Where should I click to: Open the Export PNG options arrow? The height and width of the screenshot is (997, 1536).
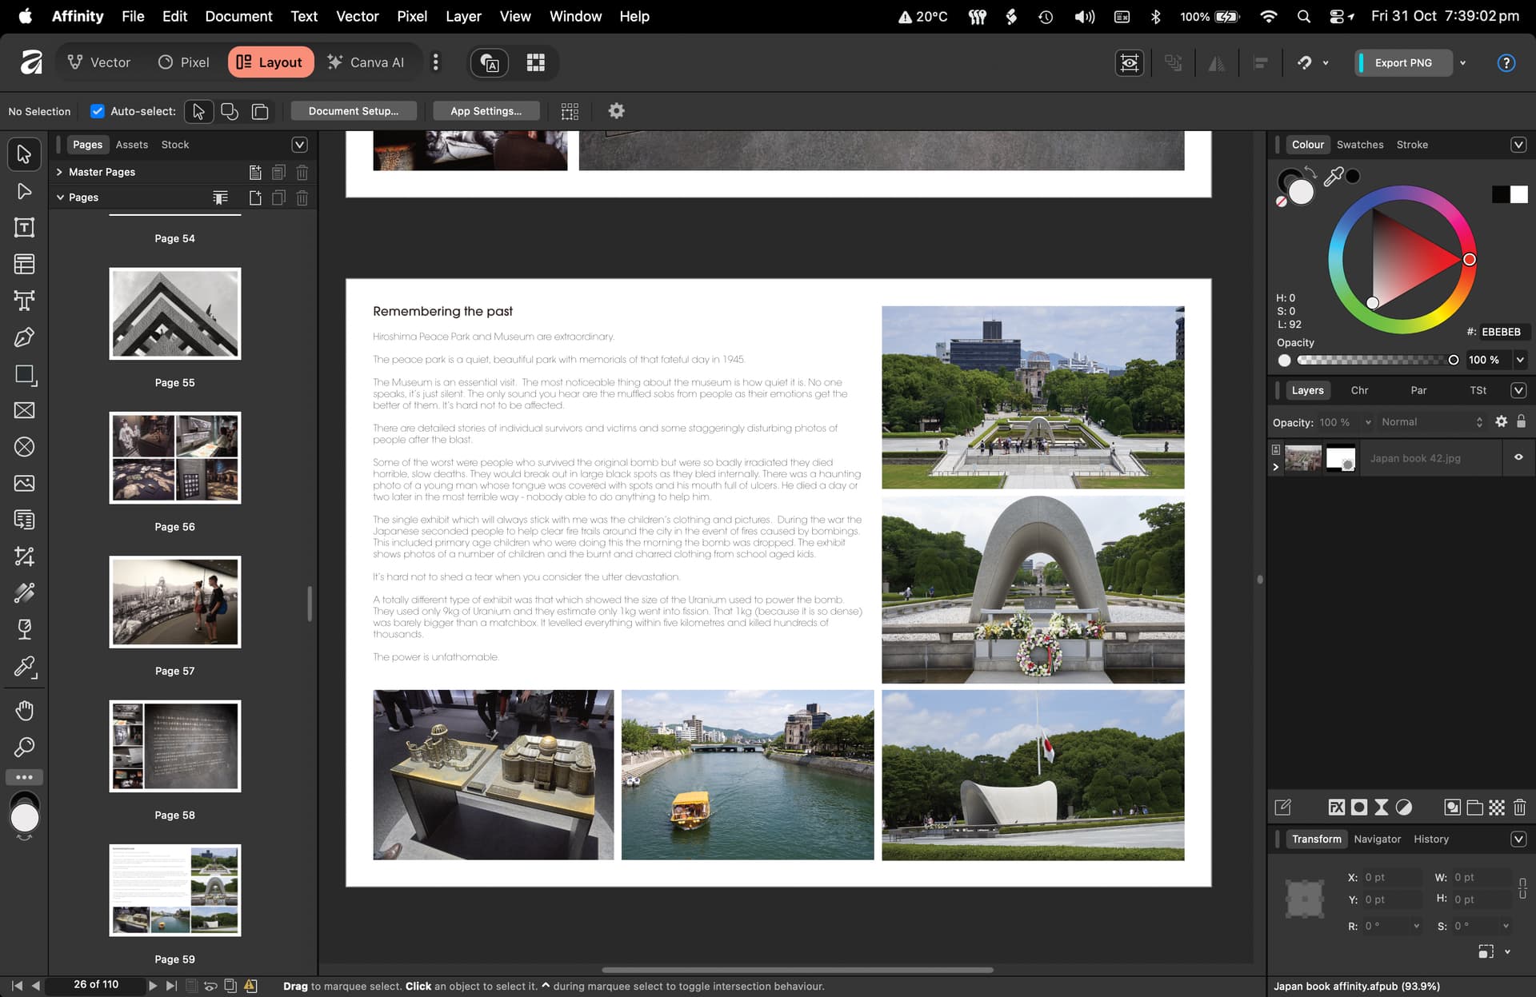1463,62
